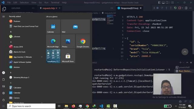Open Start menu Power options
This screenshot has height=109, width=194.
coord(4,100)
